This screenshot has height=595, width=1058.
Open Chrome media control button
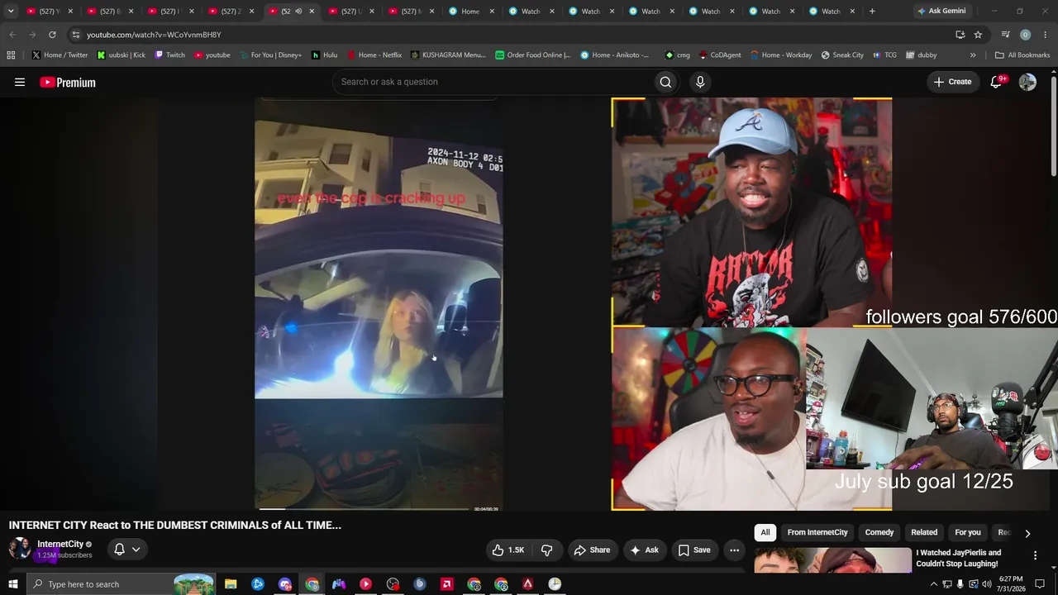[1005, 35]
